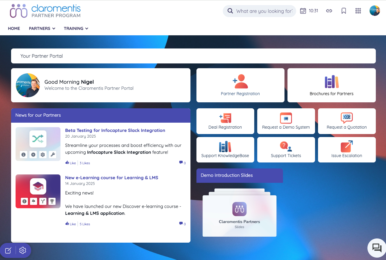The height and width of the screenshot is (260, 386).
Task: Click Nigel's greeting profile picture
Action: coord(28,85)
